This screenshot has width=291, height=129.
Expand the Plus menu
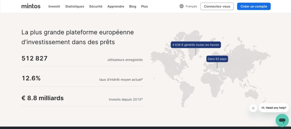pos(144,6)
